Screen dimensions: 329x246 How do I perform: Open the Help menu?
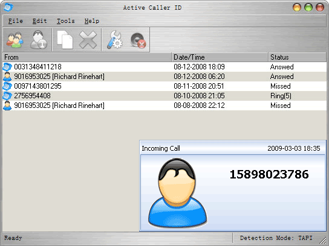92,21
